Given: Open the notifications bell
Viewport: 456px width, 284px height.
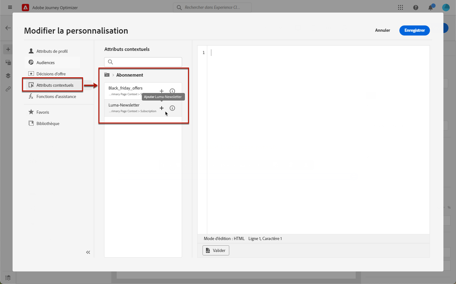Looking at the screenshot, I should (x=431, y=8).
